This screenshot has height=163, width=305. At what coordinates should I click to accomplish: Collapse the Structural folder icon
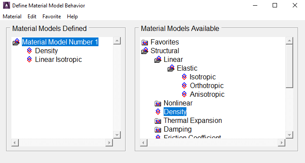tap(145, 51)
